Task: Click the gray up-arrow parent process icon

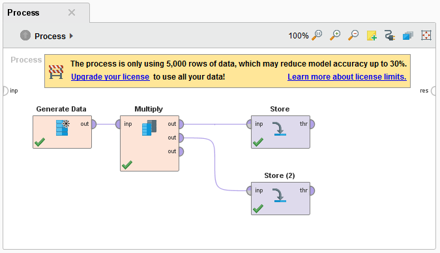Action: pos(25,35)
